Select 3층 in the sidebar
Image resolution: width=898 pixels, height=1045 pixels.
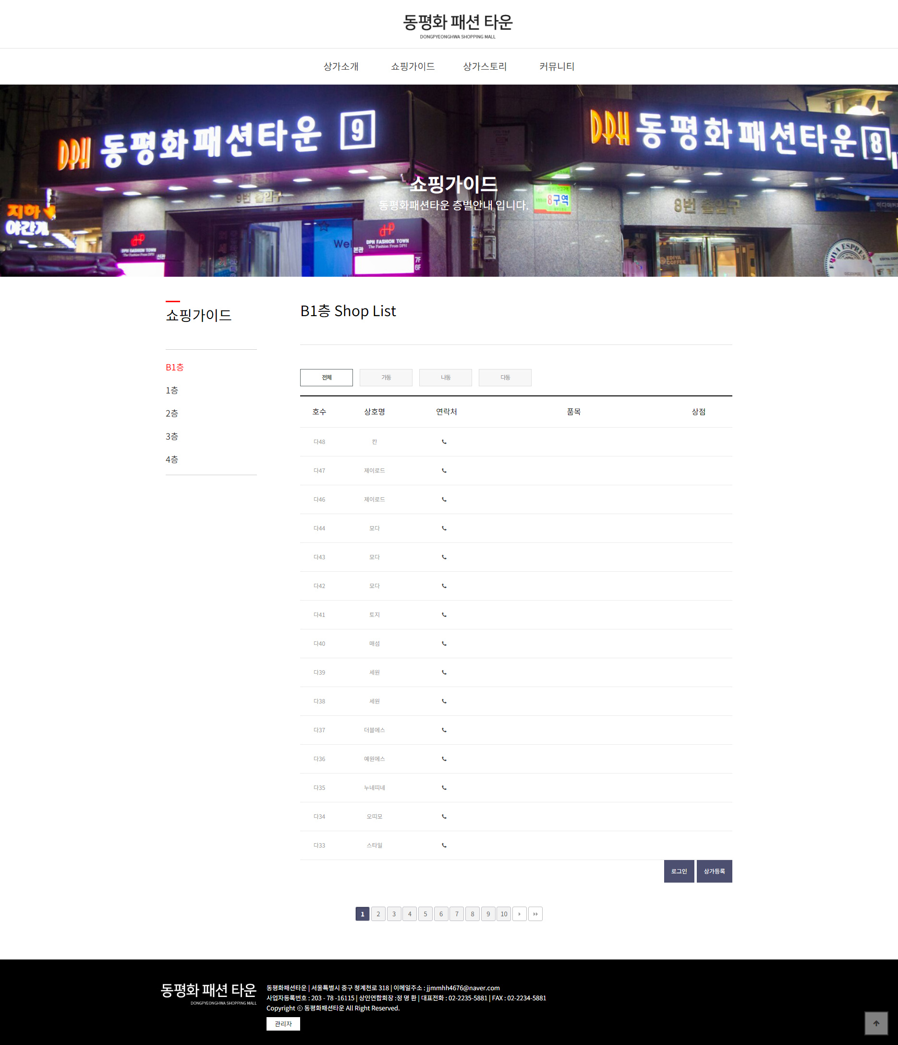click(172, 436)
